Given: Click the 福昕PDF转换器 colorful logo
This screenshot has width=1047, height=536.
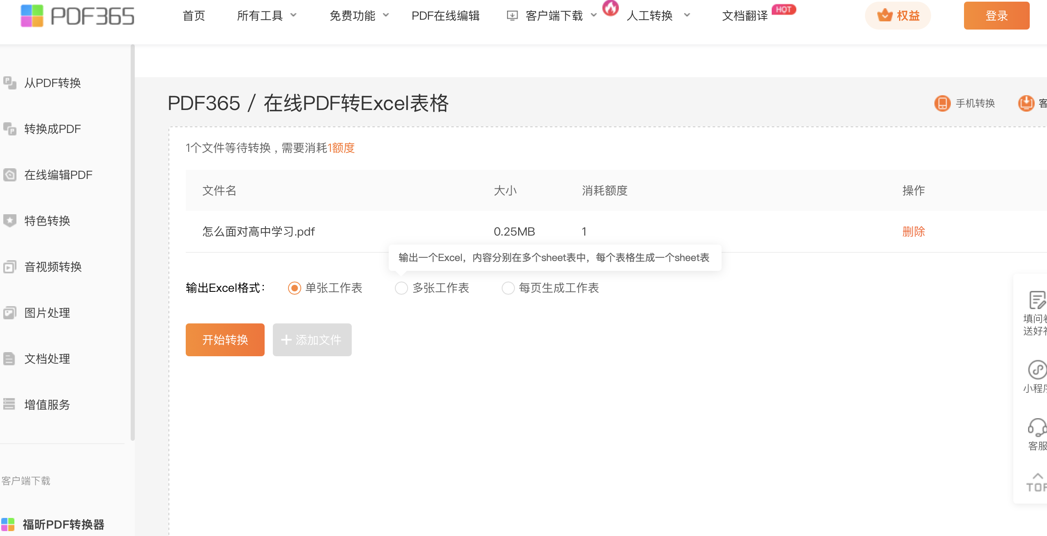Looking at the screenshot, I should [x=8, y=525].
